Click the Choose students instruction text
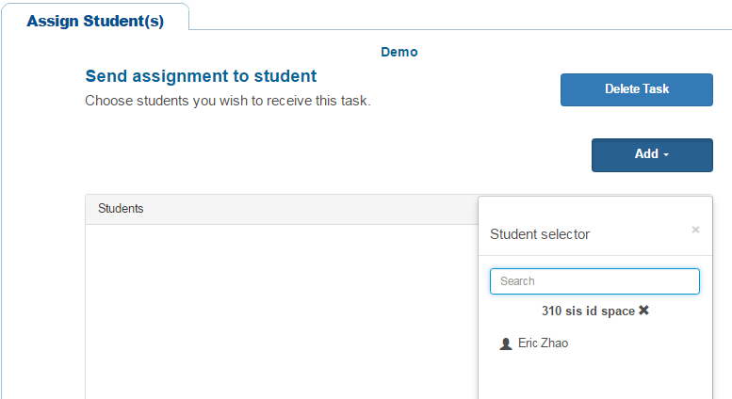The height and width of the screenshot is (399, 732). pos(227,100)
